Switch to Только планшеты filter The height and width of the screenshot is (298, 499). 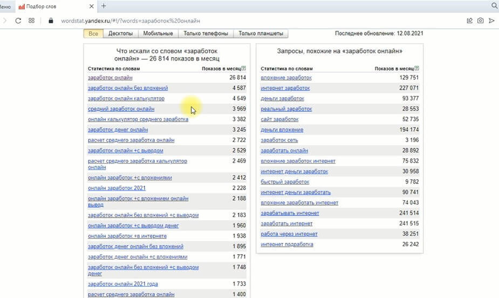[261, 33]
